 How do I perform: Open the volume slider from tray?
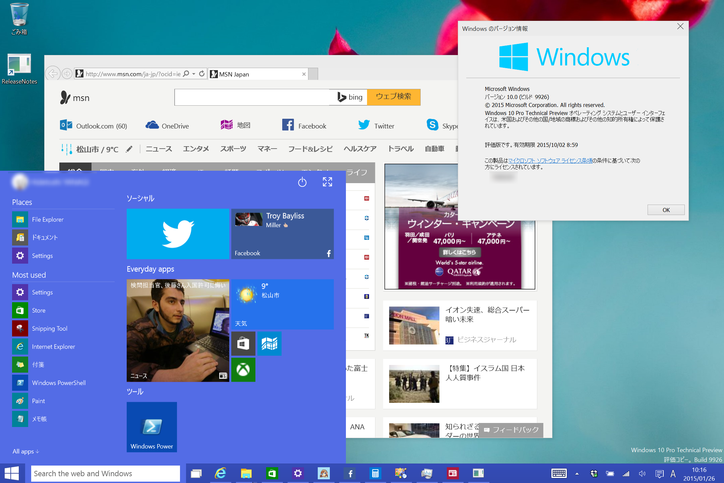642,474
